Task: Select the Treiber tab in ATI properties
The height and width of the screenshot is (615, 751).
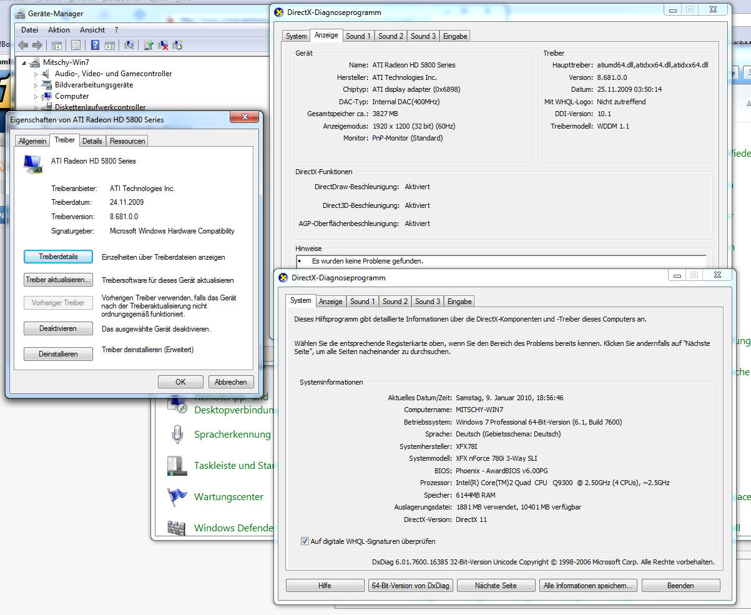Action: coord(65,140)
